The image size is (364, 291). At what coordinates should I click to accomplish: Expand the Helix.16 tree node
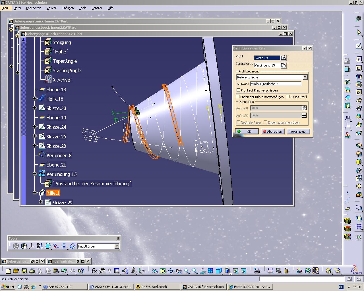click(35, 99)
